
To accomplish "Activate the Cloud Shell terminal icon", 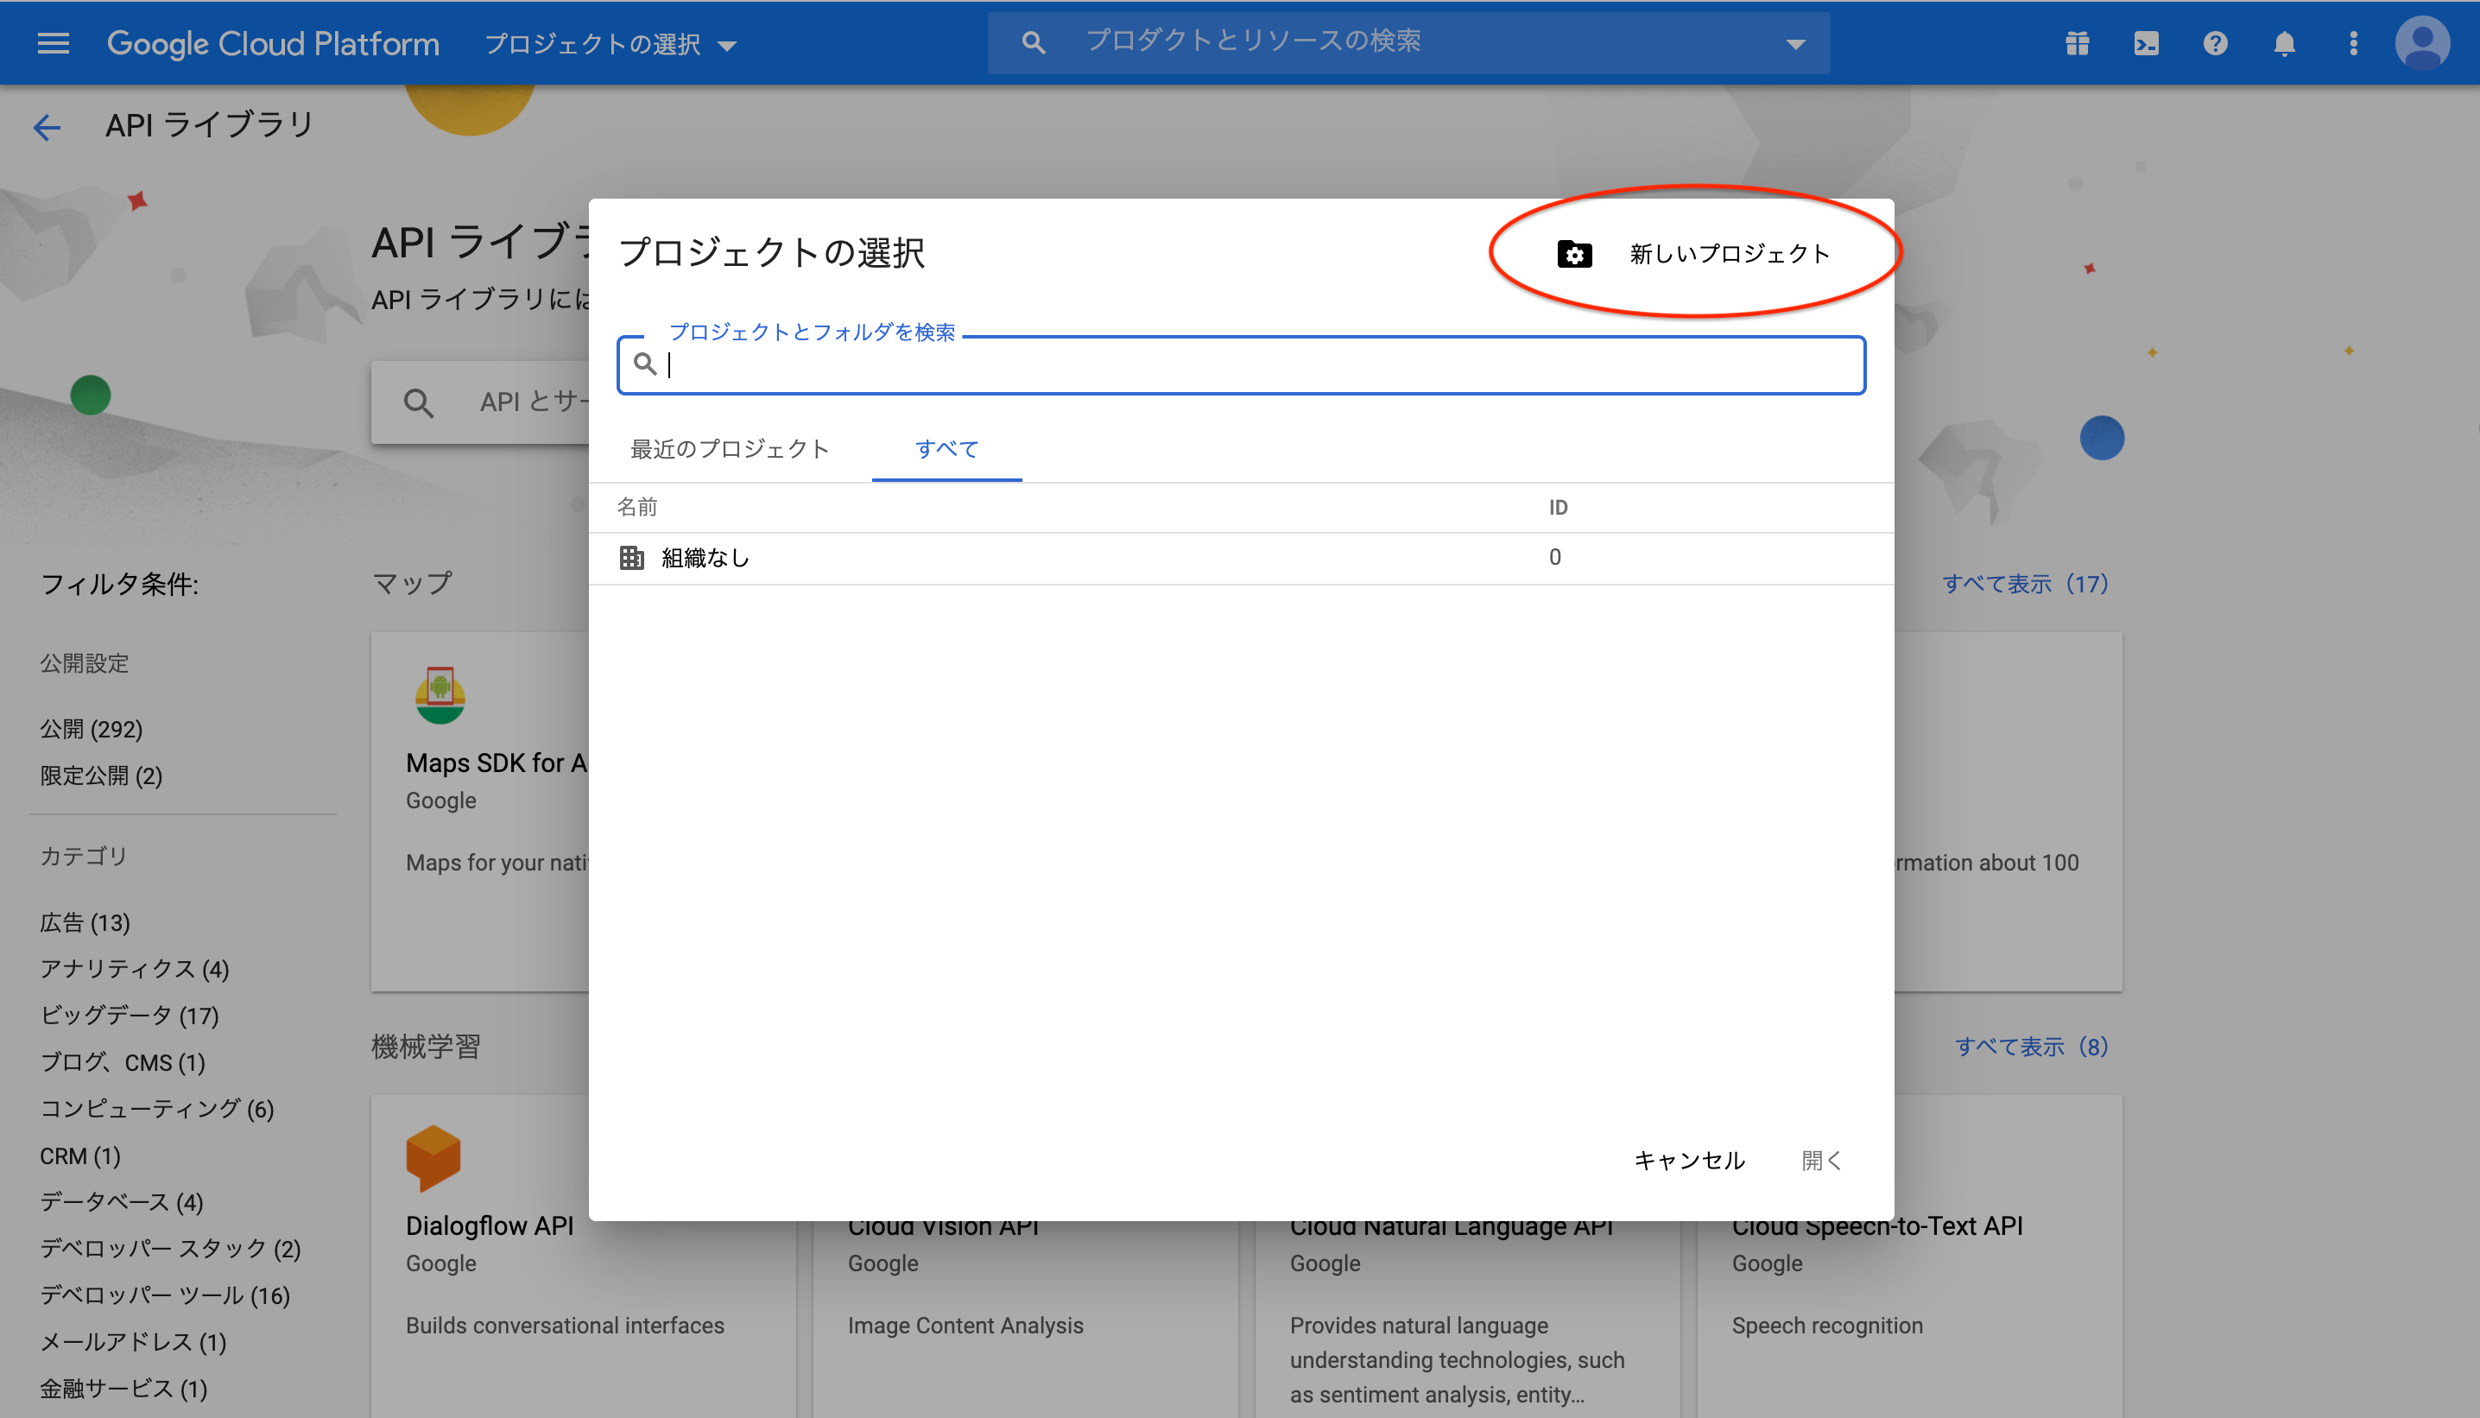I will point(2145,41).
